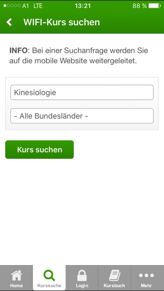Open Home via house icon
164x291 pixels.
coord(16,275)
